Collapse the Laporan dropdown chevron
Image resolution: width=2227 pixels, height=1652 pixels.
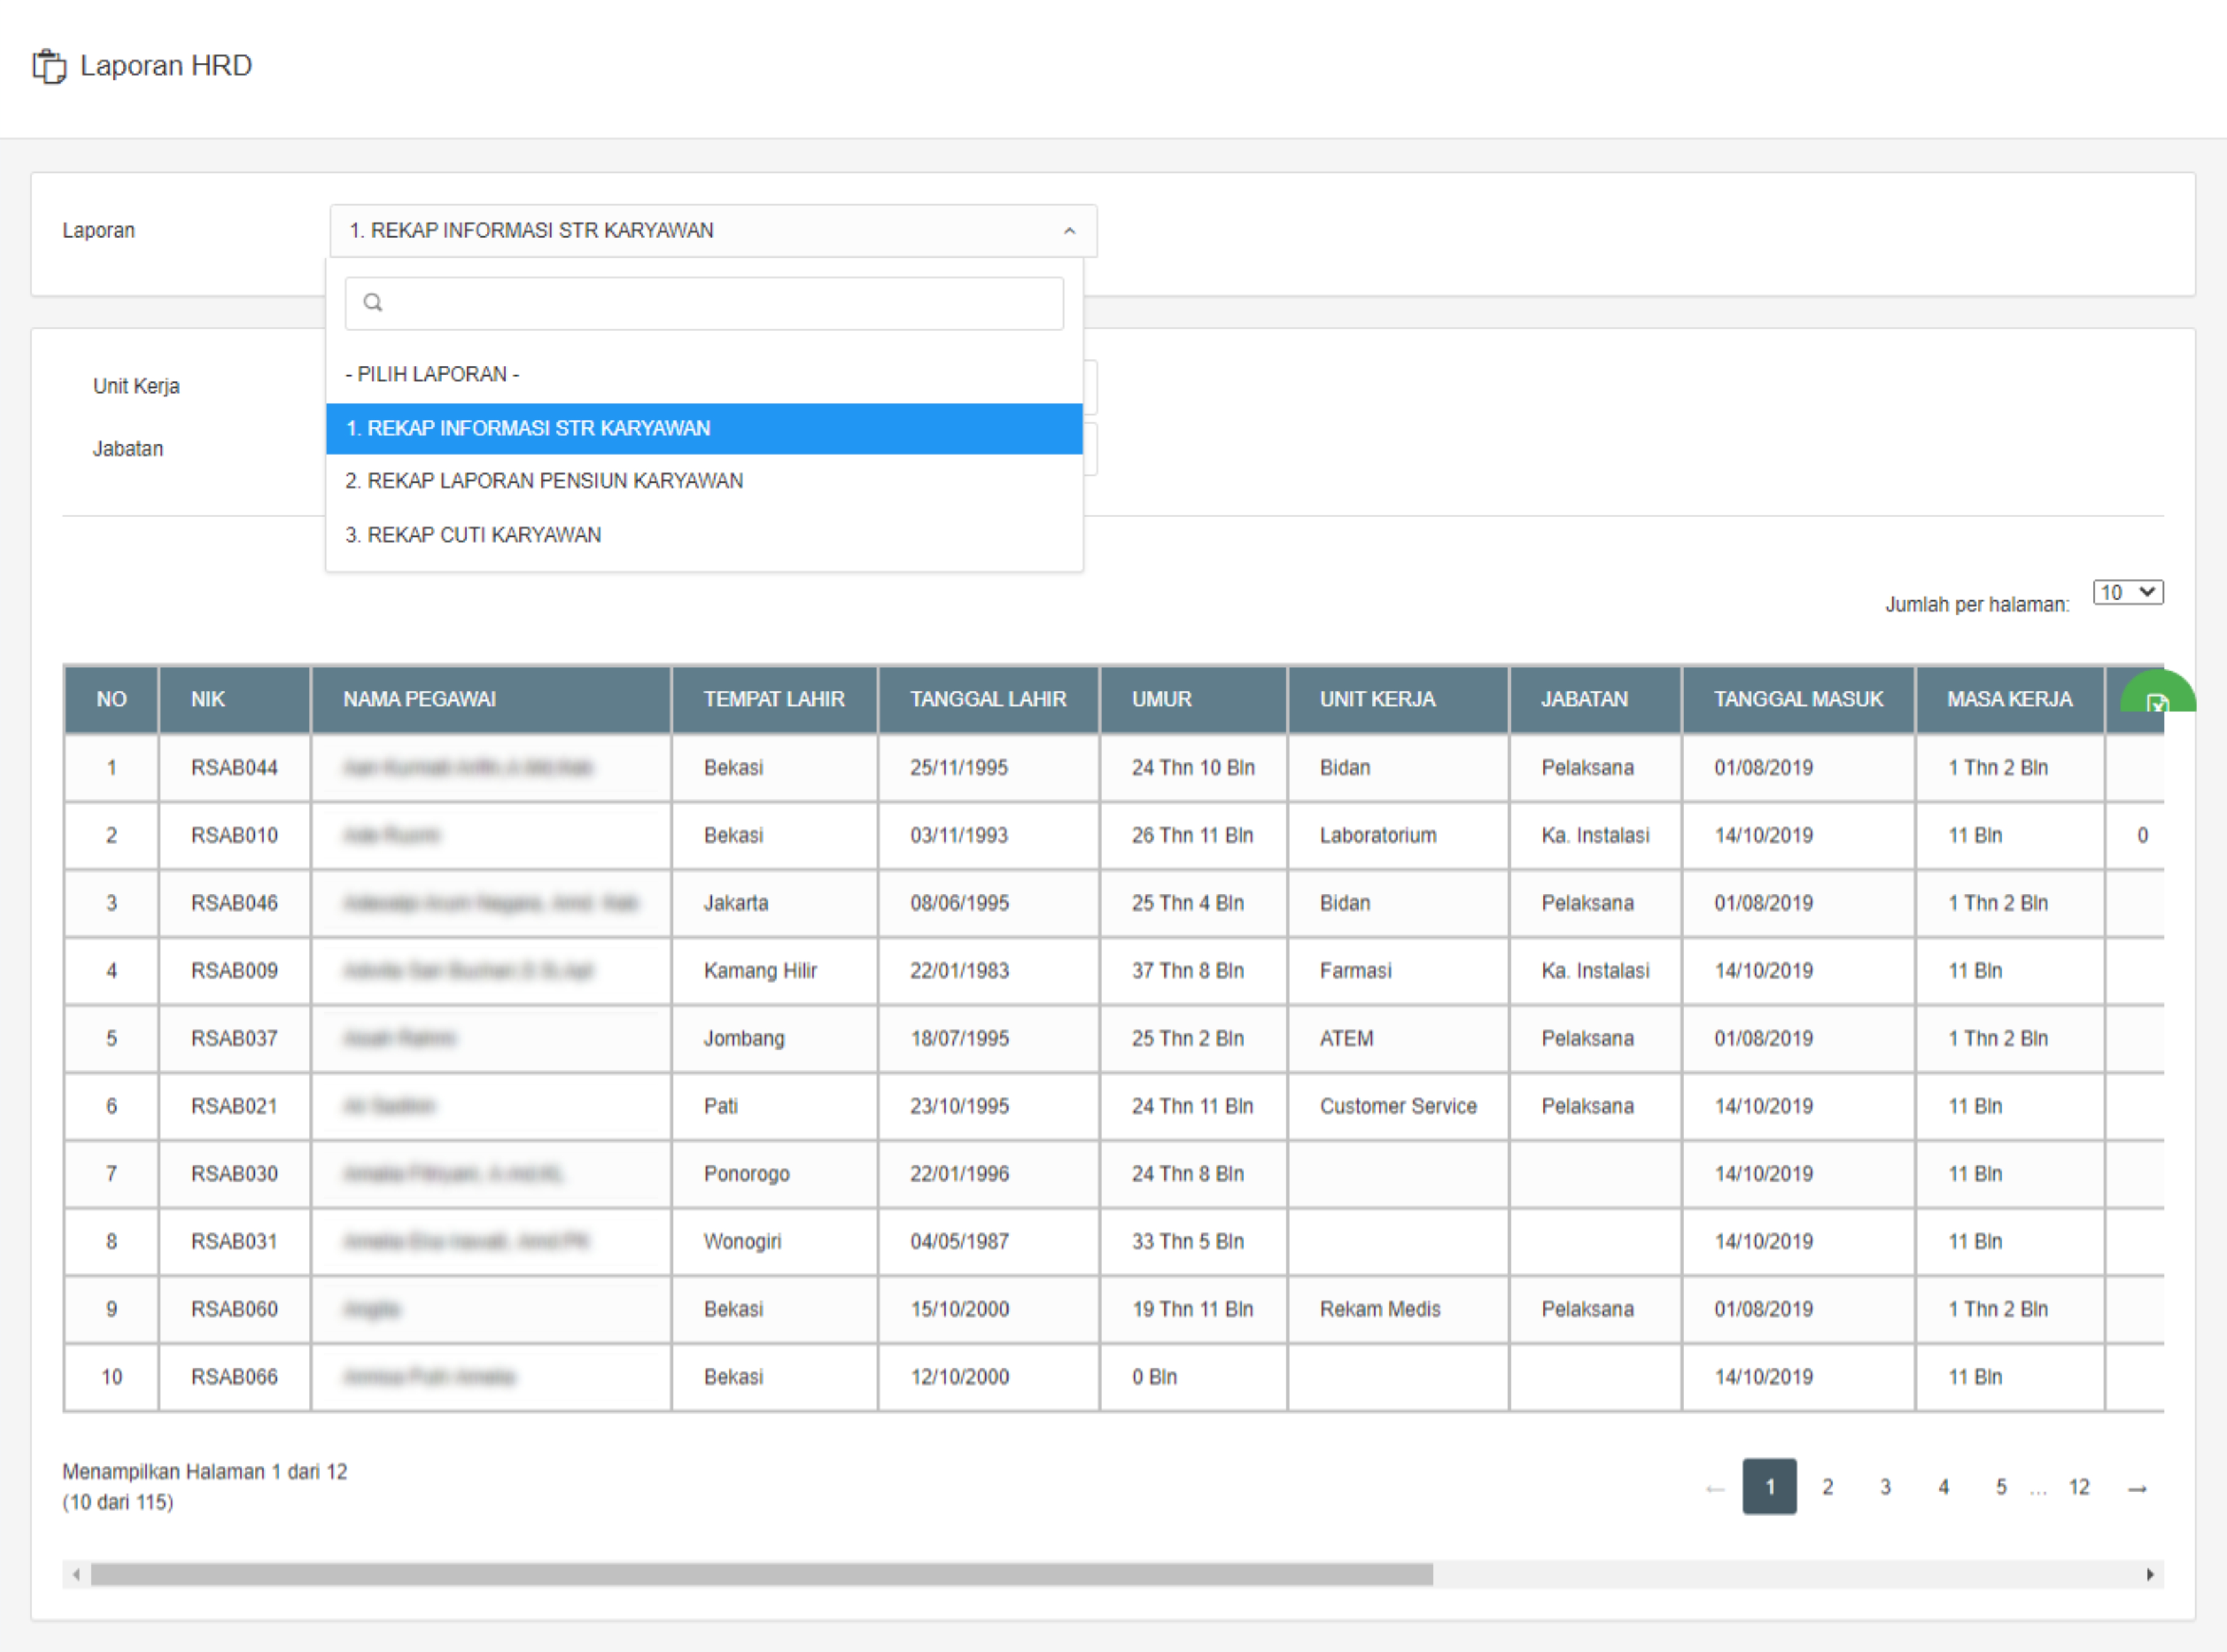coord(1069,231)
